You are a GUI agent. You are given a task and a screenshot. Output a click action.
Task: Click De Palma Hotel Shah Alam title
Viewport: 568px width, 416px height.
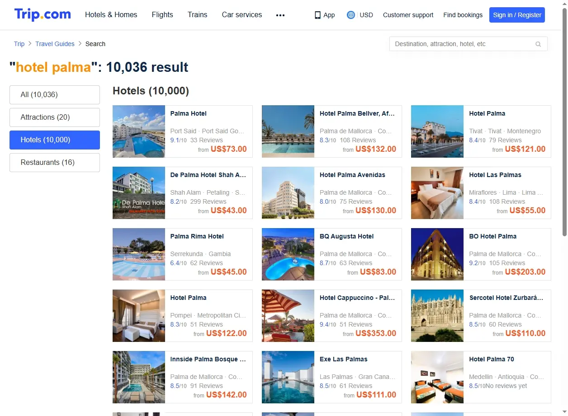tap(208, 175)
